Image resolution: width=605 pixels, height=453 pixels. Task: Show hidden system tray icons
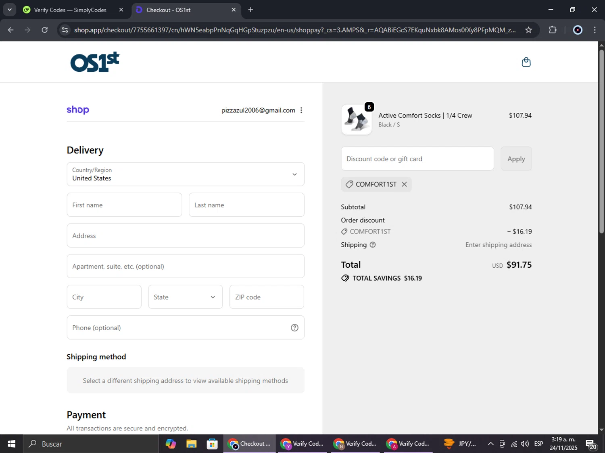[490, 444]
